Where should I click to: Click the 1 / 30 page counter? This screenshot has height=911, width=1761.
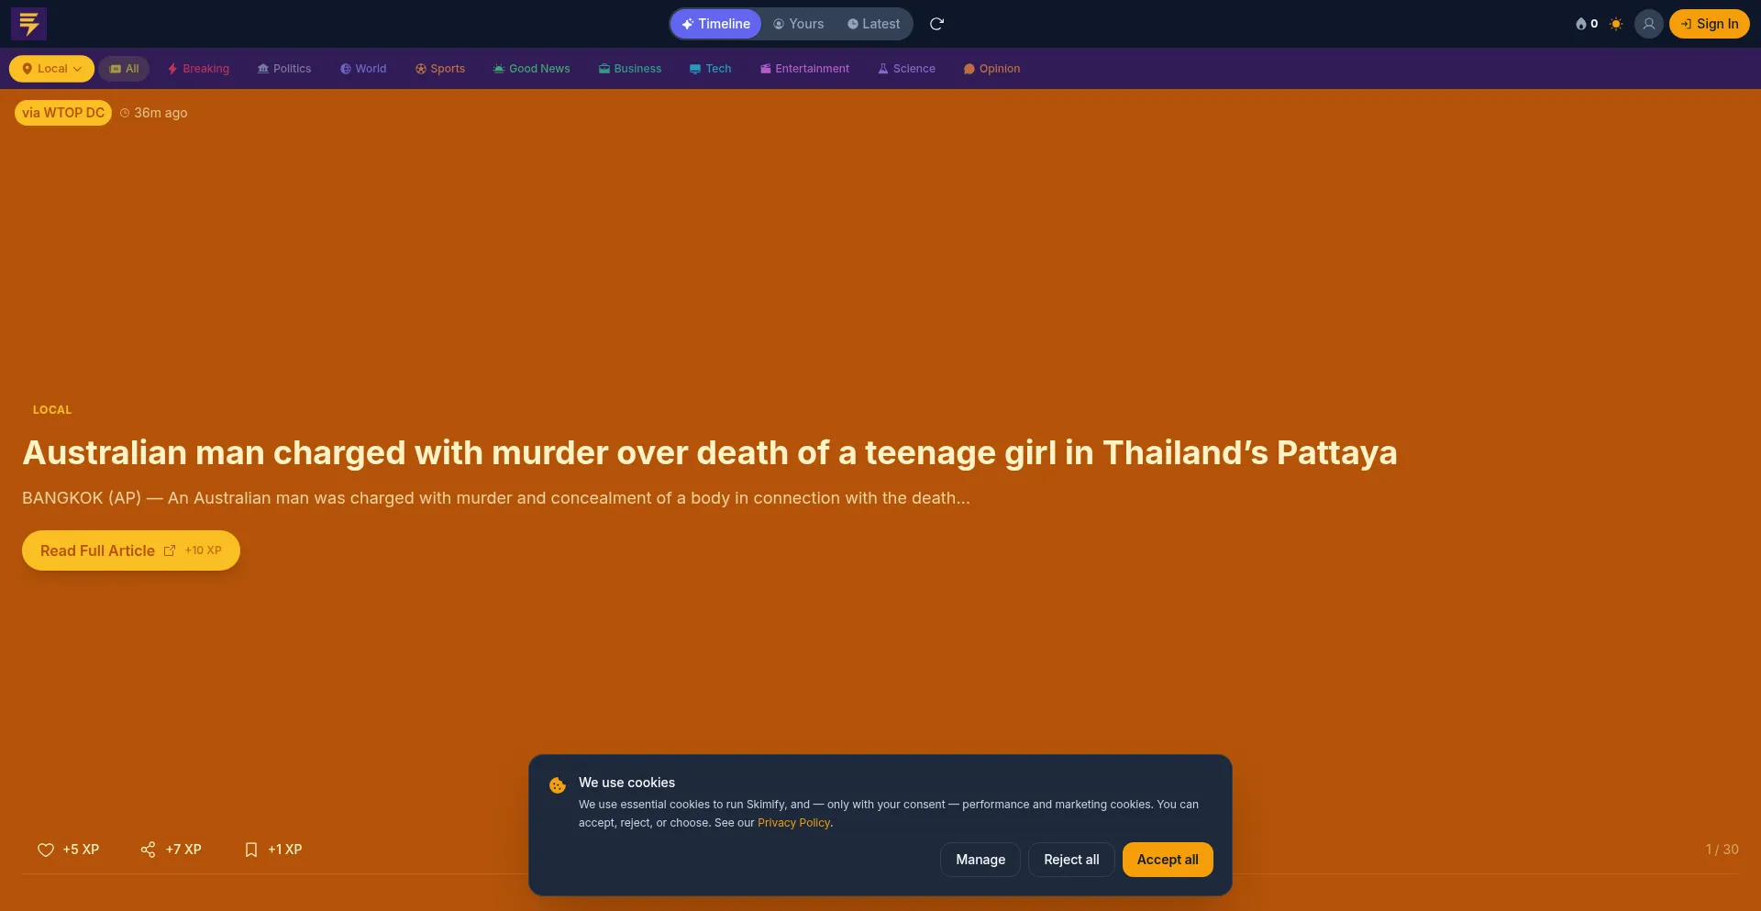(x=1722, y=850)
